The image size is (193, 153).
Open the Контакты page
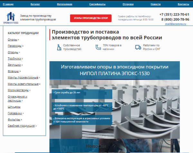[x=183, y=4]
